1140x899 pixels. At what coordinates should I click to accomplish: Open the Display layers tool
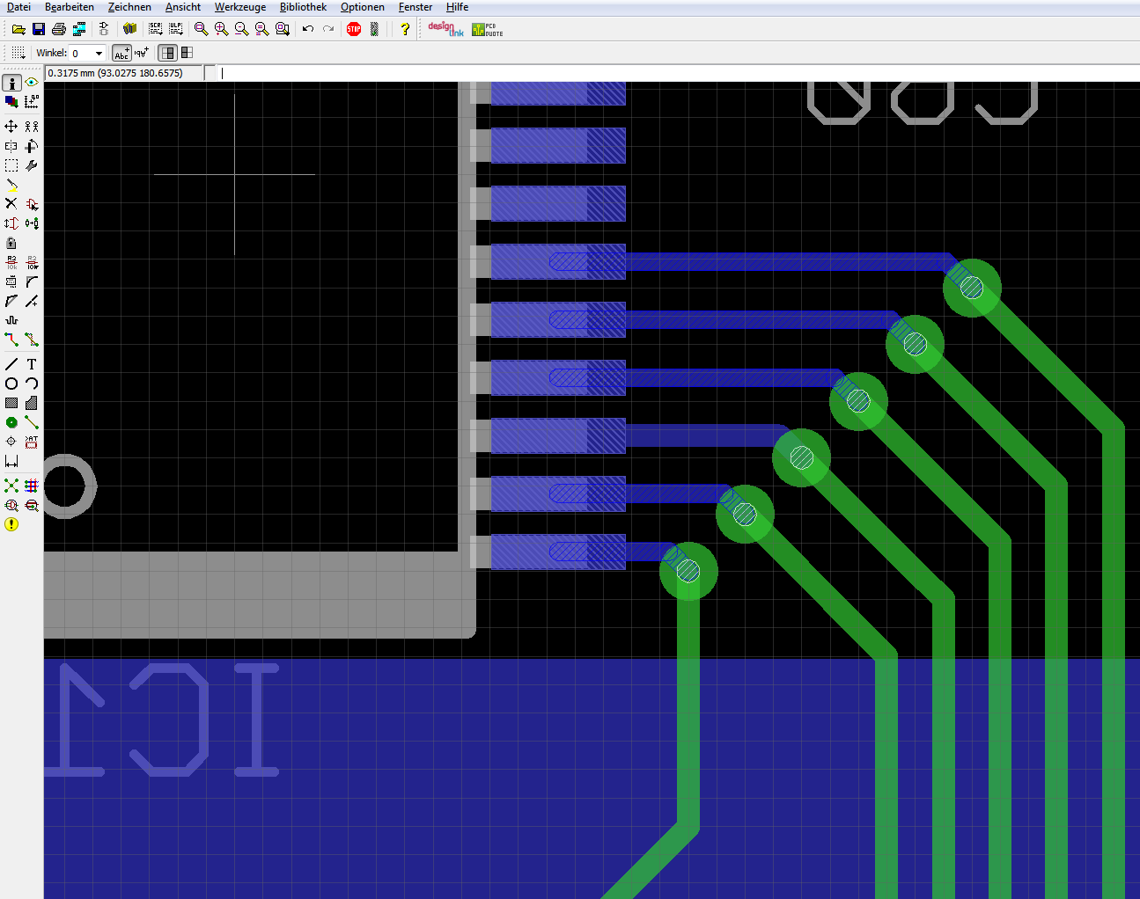[x=11, y=102]
